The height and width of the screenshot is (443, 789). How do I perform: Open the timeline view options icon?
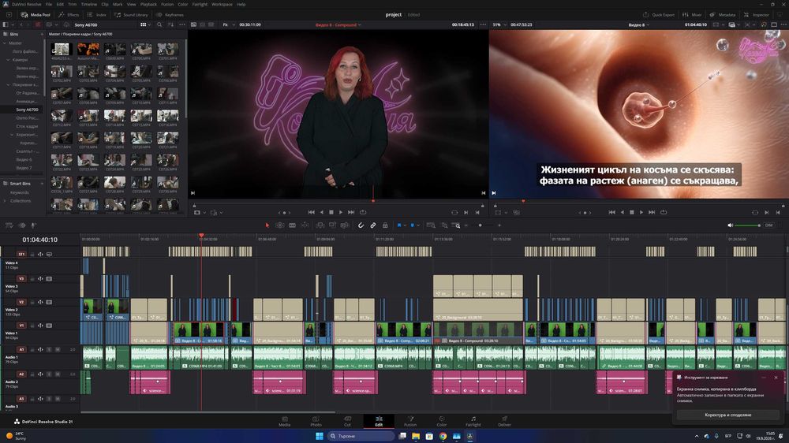(9, 225)
